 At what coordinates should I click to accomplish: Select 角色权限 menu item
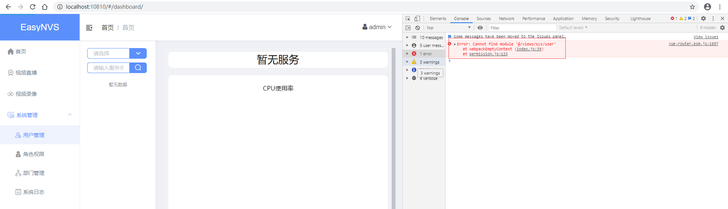point(40,154)
